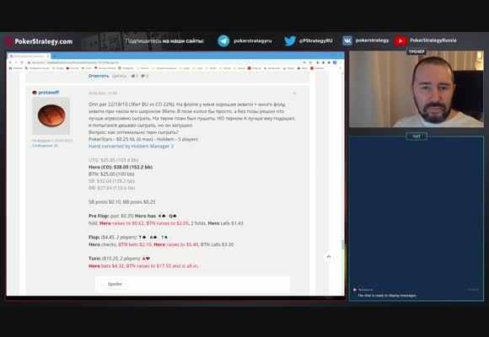The image size is (489, 337).
Task: Click the Twitter bird icon
Action: click(x=290, y=40)
